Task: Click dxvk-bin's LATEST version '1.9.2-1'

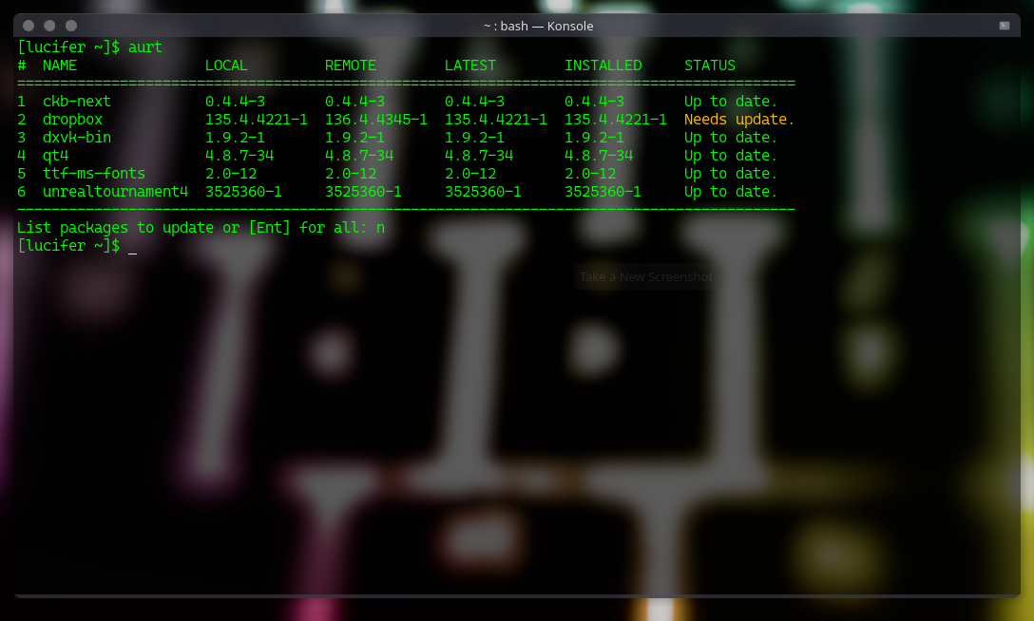Action: point(474,138)
